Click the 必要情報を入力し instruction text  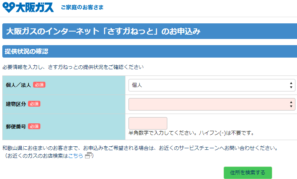coord(73,67)
